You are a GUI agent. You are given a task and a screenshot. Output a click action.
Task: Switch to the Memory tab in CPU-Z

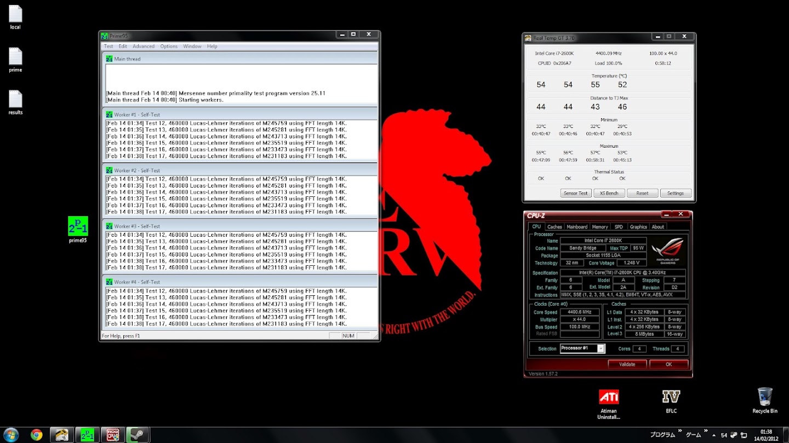600,227
